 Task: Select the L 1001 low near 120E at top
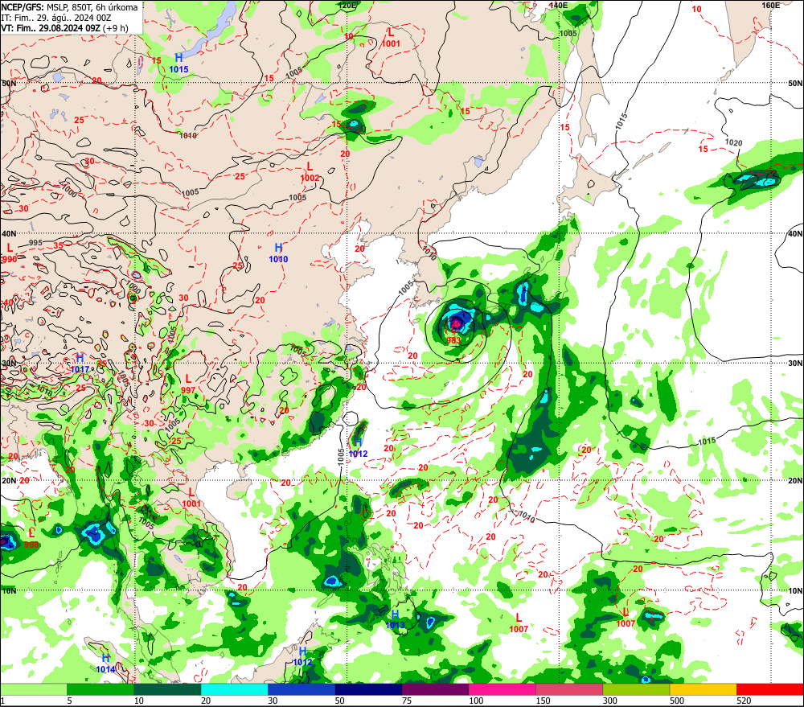pos(391,38)
